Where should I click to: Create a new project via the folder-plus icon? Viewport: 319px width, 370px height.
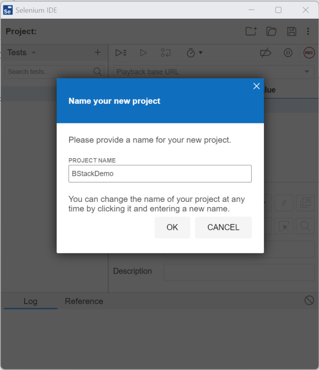(x=251, y=31)
